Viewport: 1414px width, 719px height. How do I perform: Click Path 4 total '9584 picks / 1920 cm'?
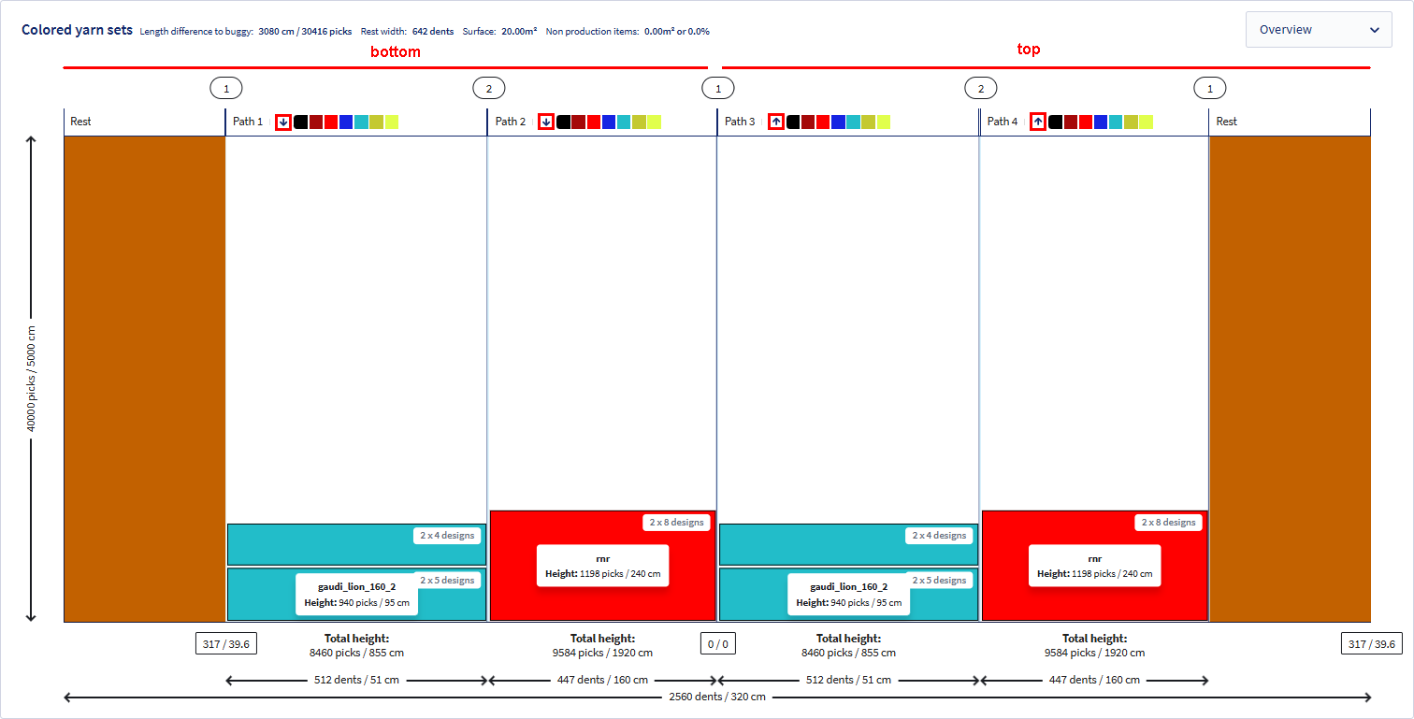click(x=1095, y=653)
